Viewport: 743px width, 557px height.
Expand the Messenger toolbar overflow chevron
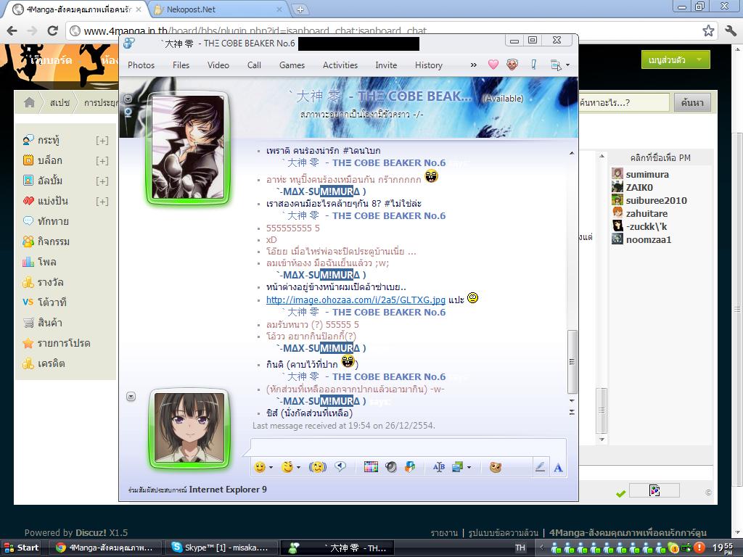point(473,65)
